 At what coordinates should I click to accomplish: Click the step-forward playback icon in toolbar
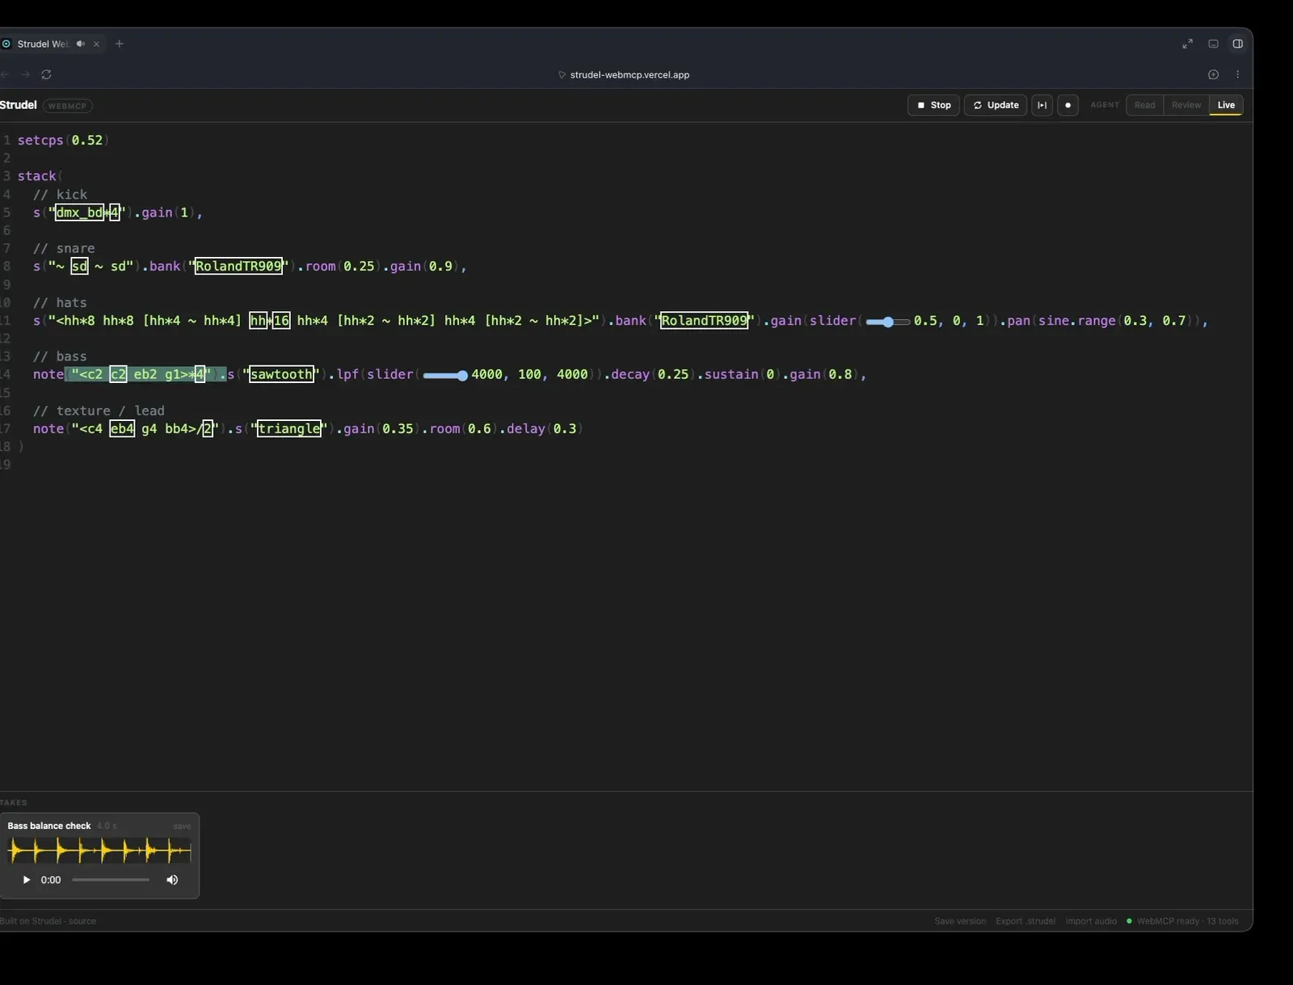pos(1042,105)
